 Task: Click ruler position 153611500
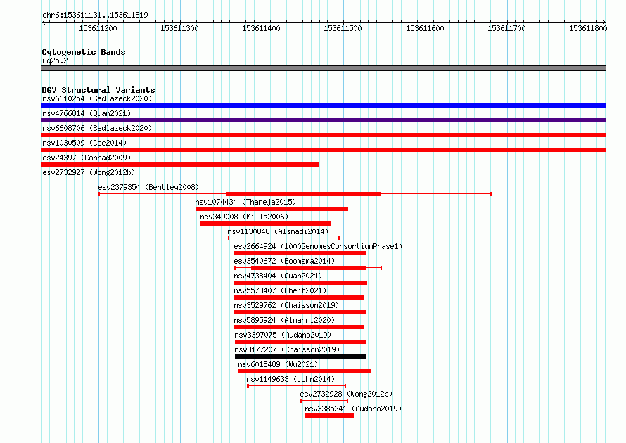point(343,28)
